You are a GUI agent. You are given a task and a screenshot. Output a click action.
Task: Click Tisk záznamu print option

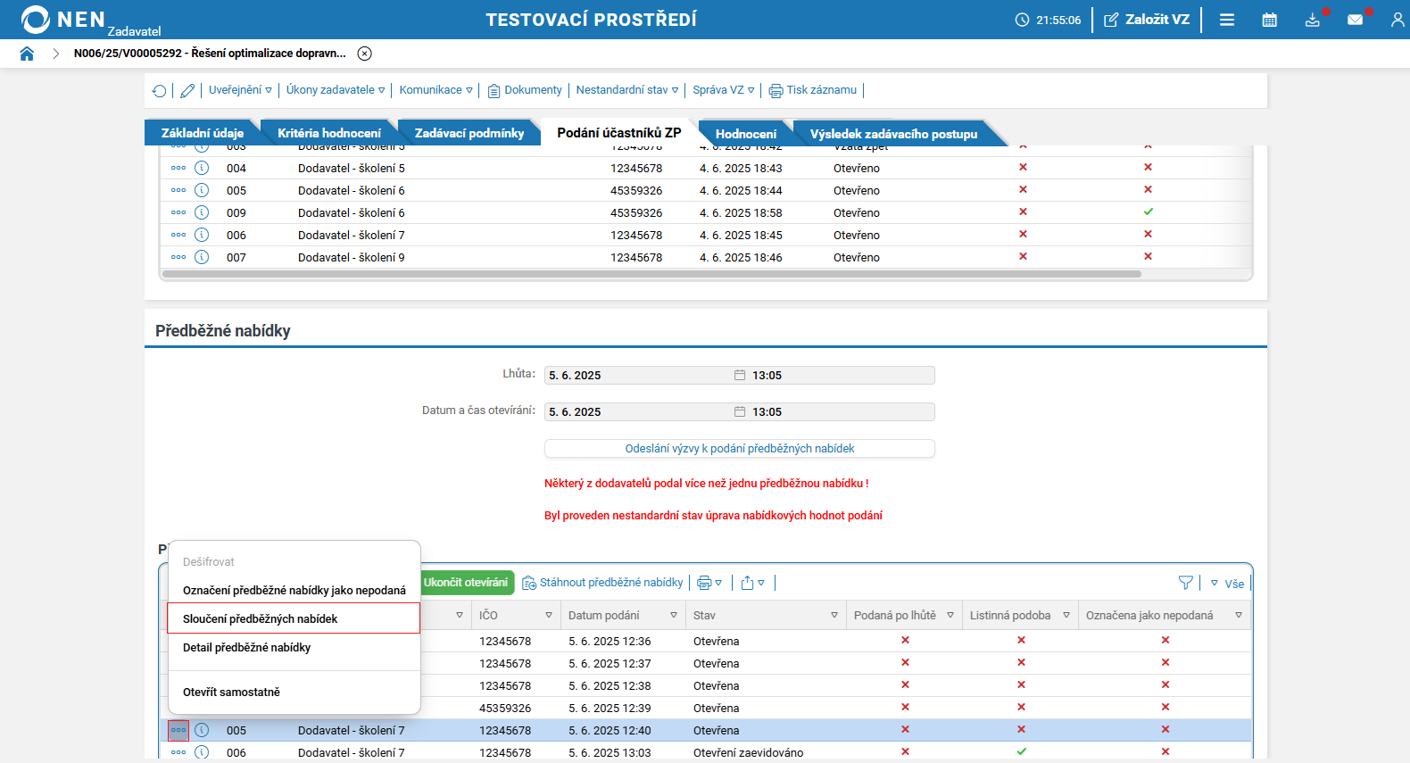pyautogui.click(x=813, y=90)
